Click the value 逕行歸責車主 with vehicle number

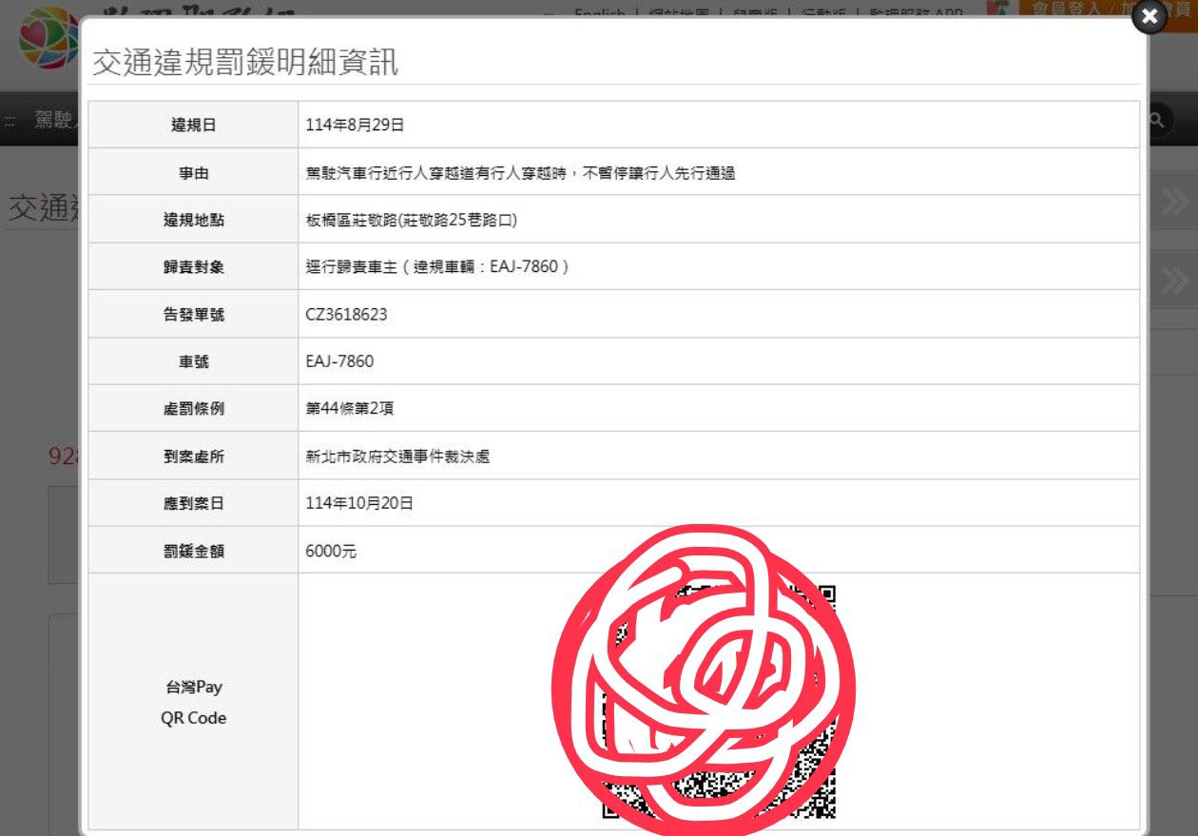point(437,267)
